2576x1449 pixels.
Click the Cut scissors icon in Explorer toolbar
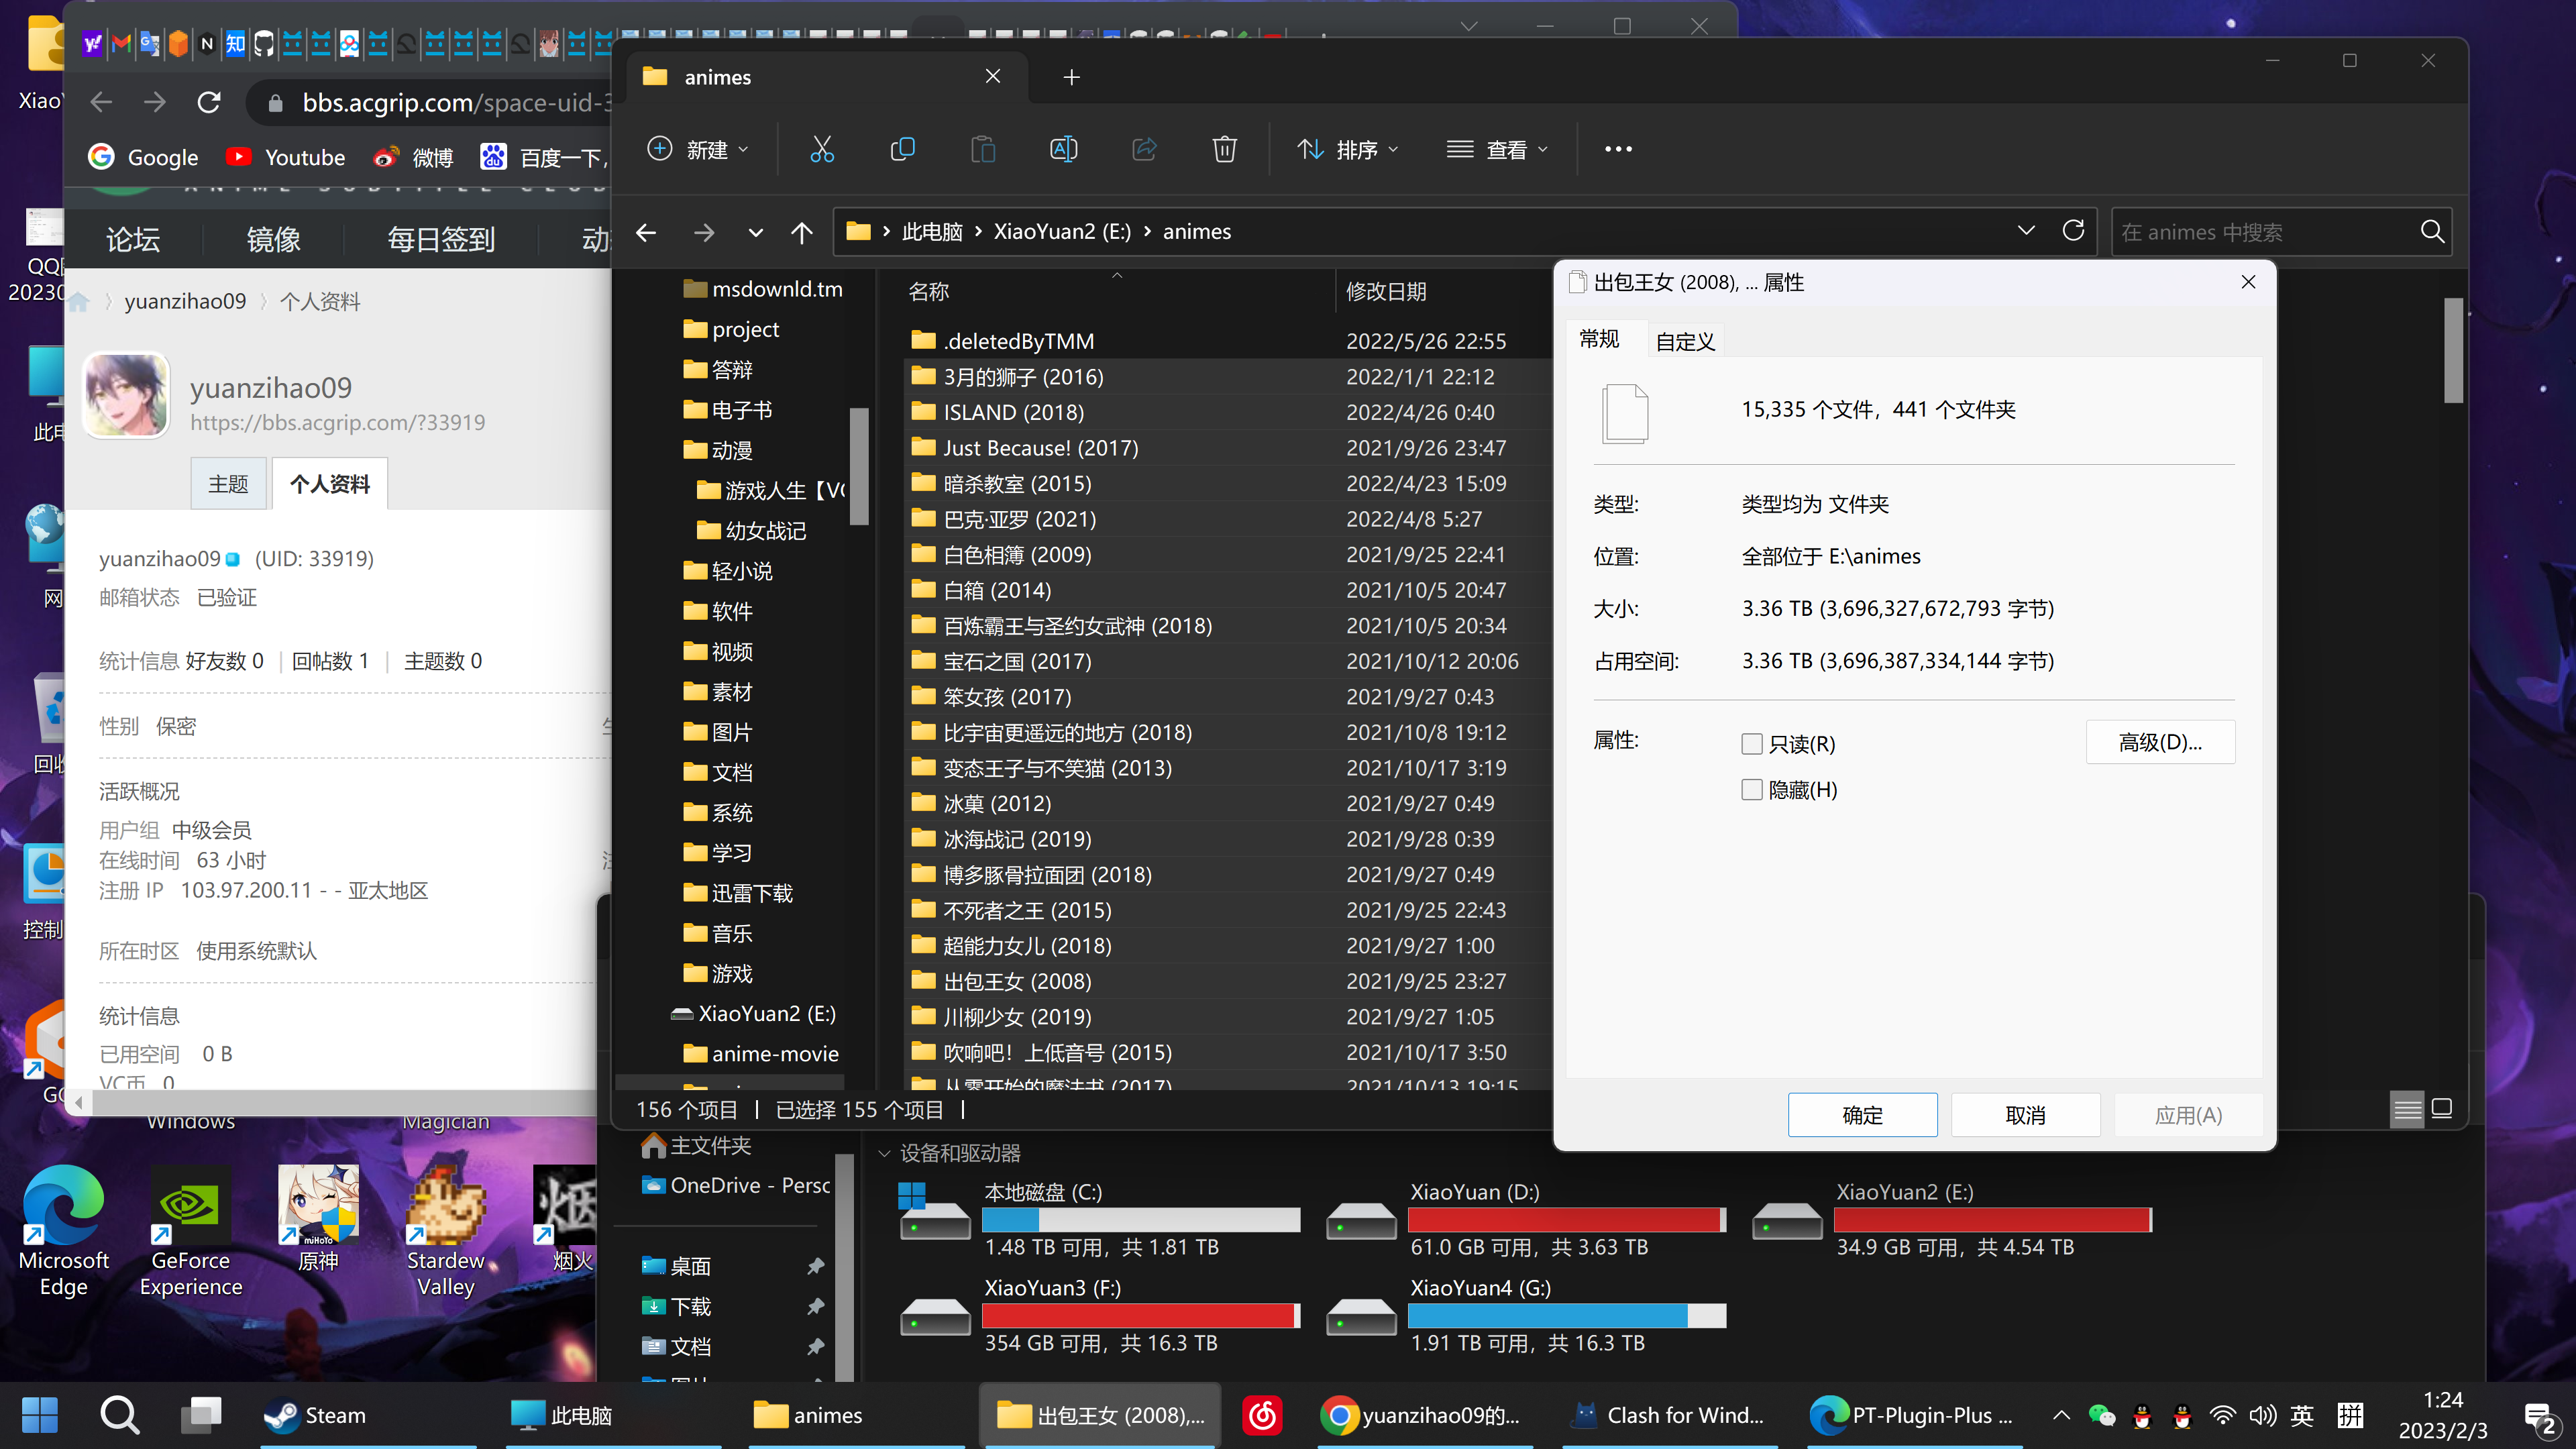(821, 149)
